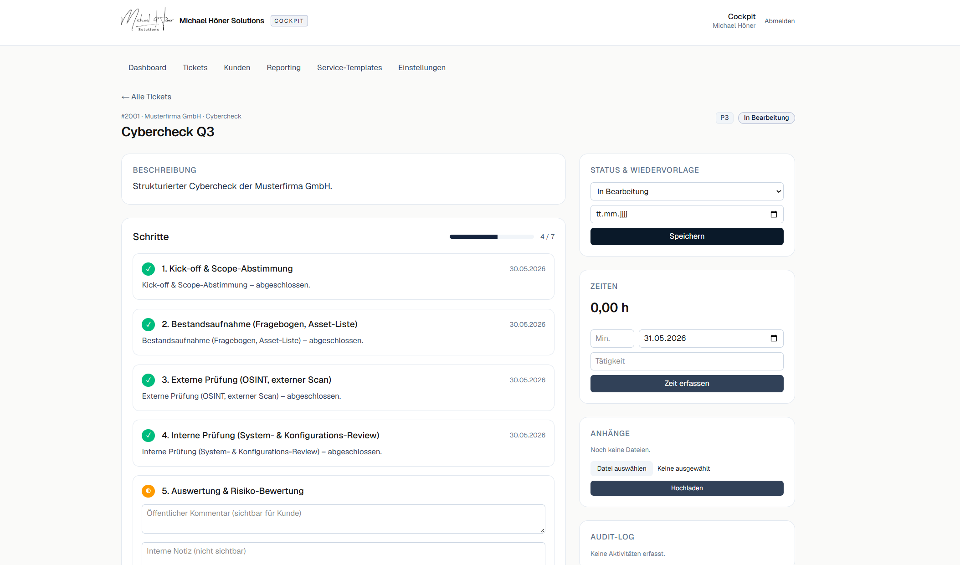Viewport: 960px width, 565px height.
Task: Focus the Tätigkeit input field
Action: (x=687, y=361)
